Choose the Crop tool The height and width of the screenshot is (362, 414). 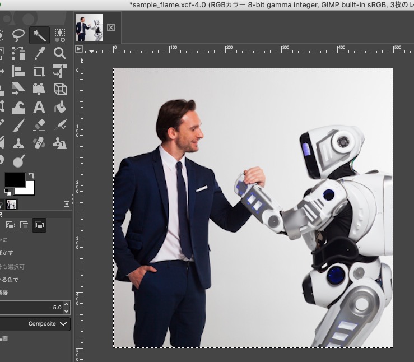tap(39, 71)
